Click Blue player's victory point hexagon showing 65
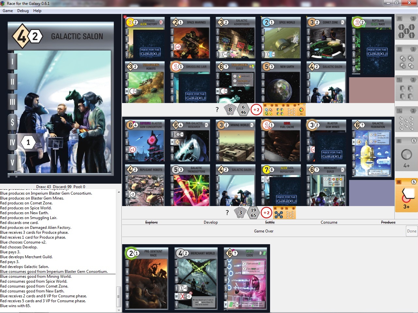The height and width of the screenshot is (313, 418). coord(253,213)
